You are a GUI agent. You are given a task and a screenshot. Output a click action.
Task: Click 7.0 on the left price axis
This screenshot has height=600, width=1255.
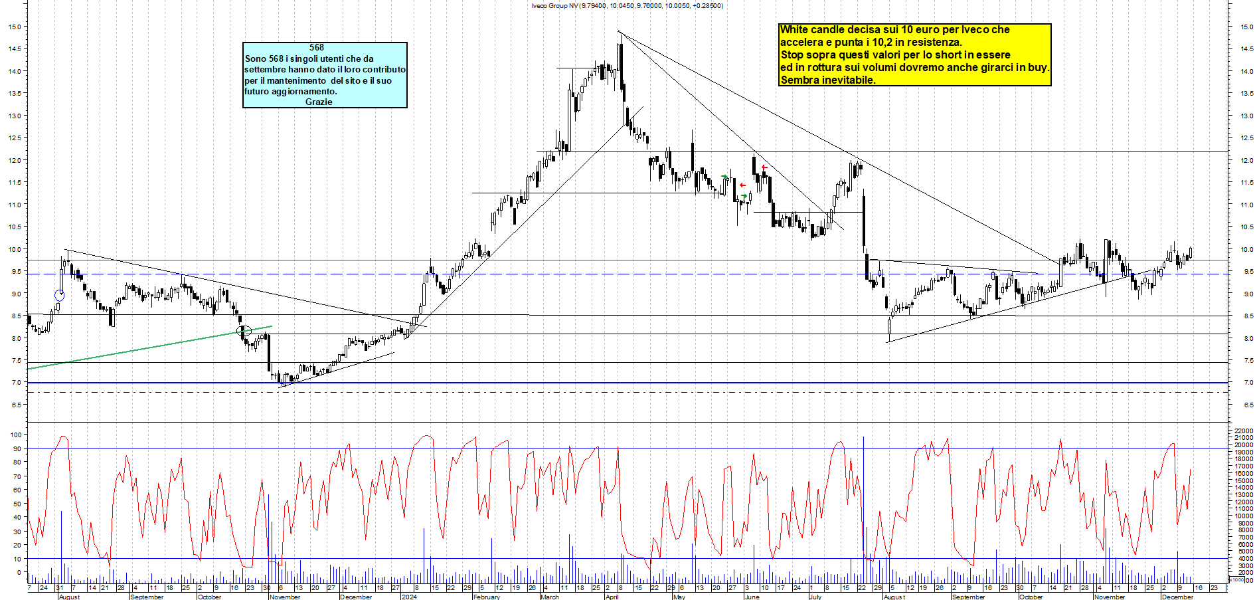click(15, 383)
